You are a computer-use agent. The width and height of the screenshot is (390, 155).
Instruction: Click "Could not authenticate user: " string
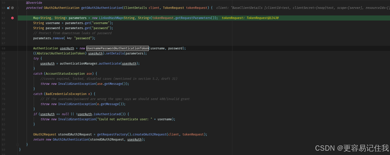125,119
